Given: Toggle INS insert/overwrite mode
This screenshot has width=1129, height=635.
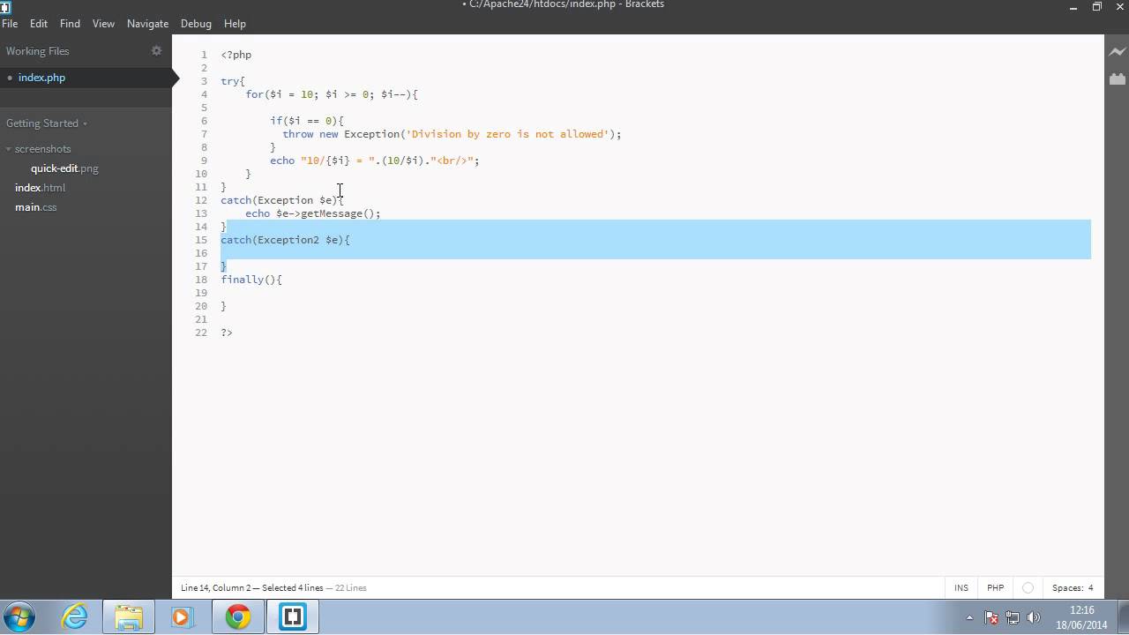Looking at the screenshot, I should (x=961, y=587).
